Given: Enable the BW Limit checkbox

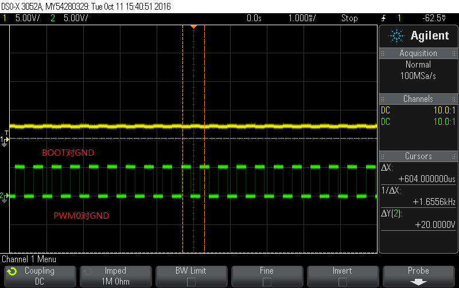Looking at the screenshot, I should click(191, 282).
